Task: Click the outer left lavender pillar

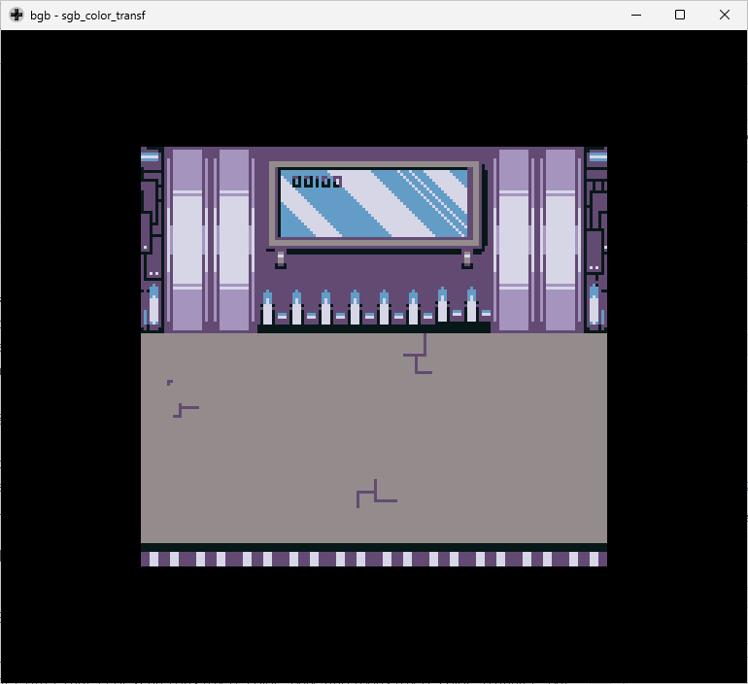Action: point(187,239)
